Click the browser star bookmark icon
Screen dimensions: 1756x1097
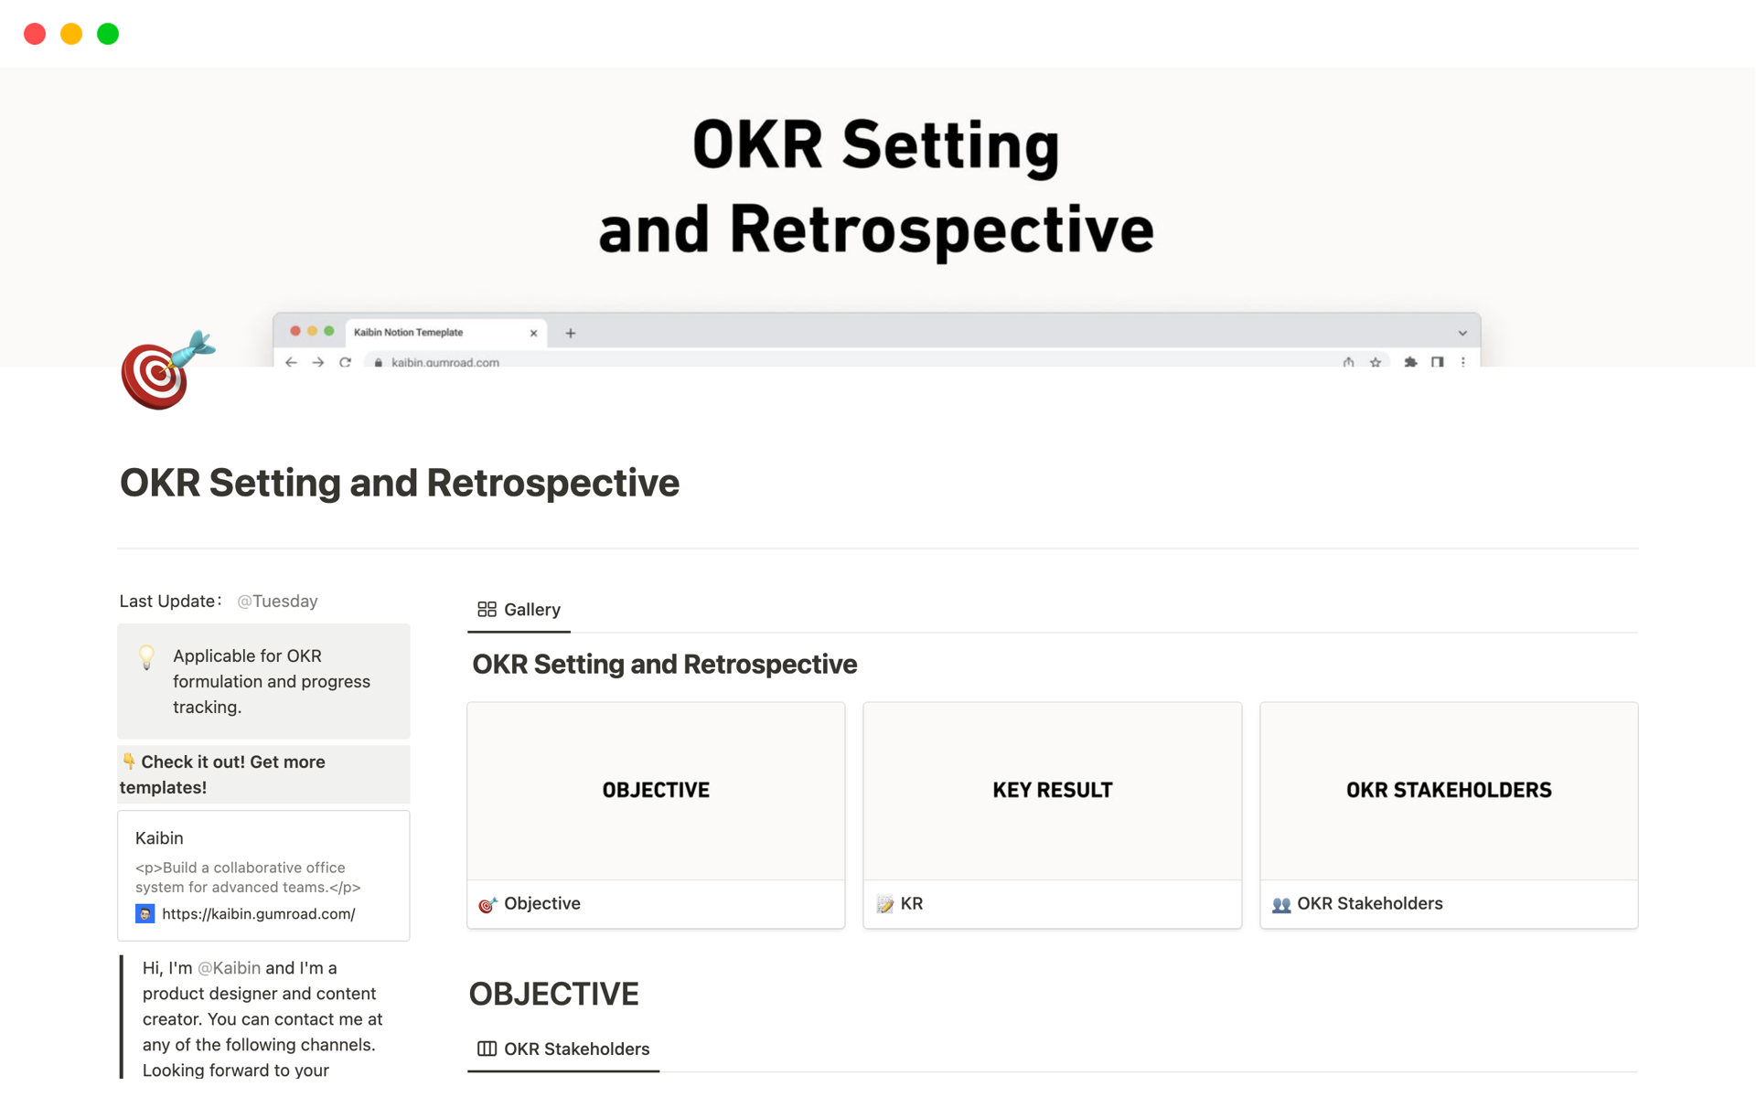pos(1375,362)
